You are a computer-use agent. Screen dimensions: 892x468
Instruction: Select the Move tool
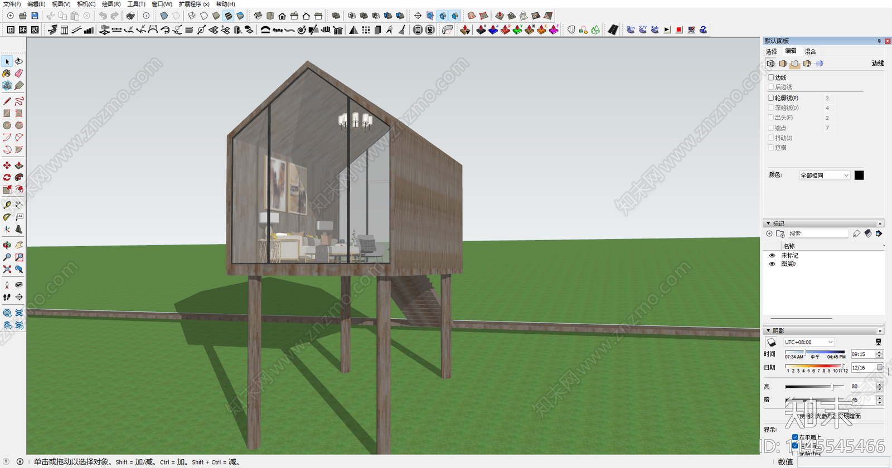[7, 165]
